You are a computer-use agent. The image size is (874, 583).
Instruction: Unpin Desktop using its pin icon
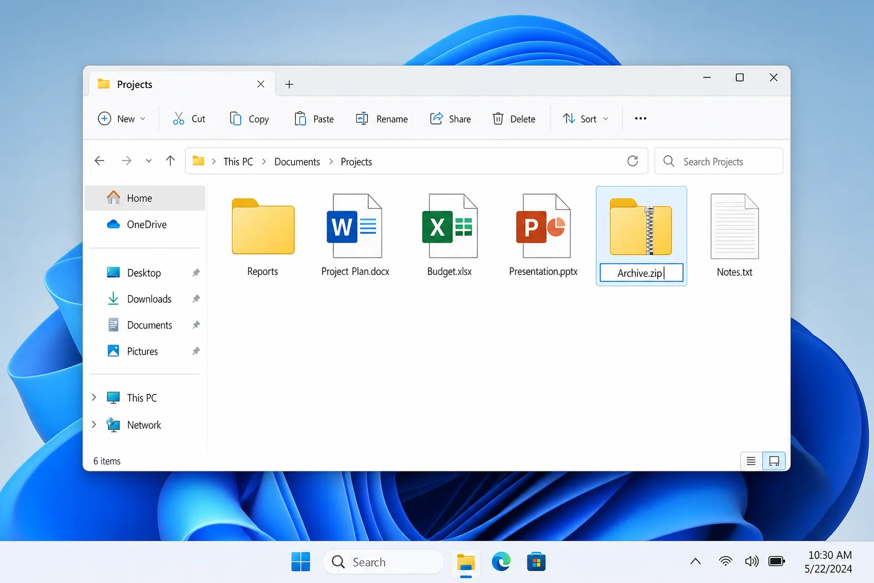(196, 273)
